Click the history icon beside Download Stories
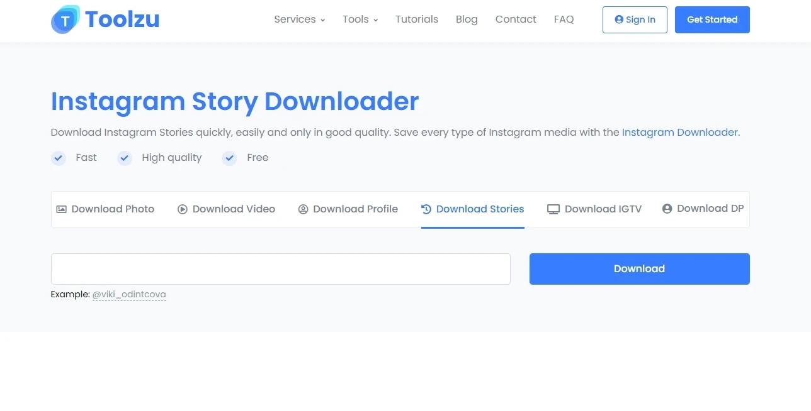The width and height of the screenshot is (811, 411). click(x=426, y=209)
